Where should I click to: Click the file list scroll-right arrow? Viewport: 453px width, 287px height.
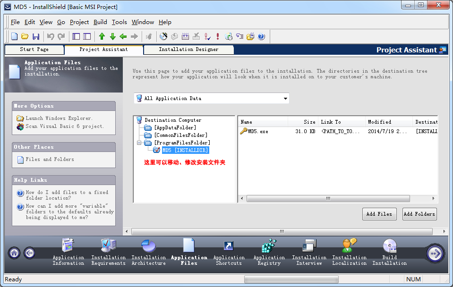coord(433,199)
